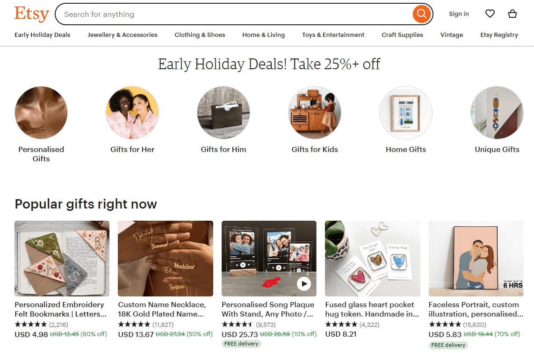Play the Personalised Song Plaque video
This screenshot has height=353, width=534.
pyautogui.click(x=303, y=283)
